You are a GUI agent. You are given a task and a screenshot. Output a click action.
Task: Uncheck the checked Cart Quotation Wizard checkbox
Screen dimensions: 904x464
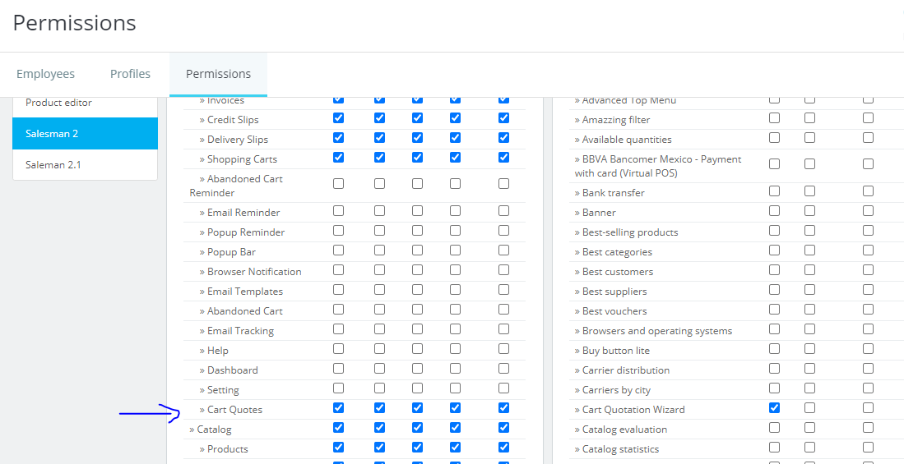coord(774,408)
